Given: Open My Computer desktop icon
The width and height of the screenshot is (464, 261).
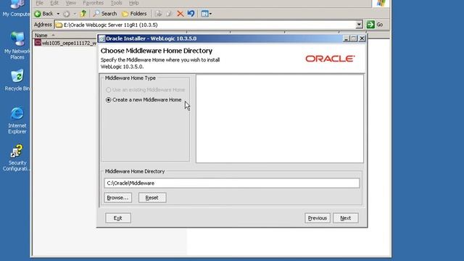Looking at the screenshot, I should coord(16,9).
